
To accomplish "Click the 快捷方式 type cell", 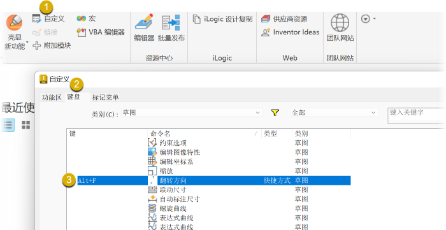I will coord(277,180).
